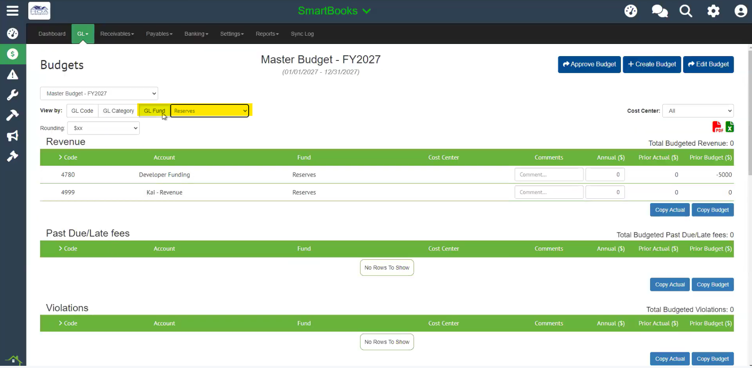
Task: Click Copy Actual under Past Due/Late fees
Action: tap(670, 284)
